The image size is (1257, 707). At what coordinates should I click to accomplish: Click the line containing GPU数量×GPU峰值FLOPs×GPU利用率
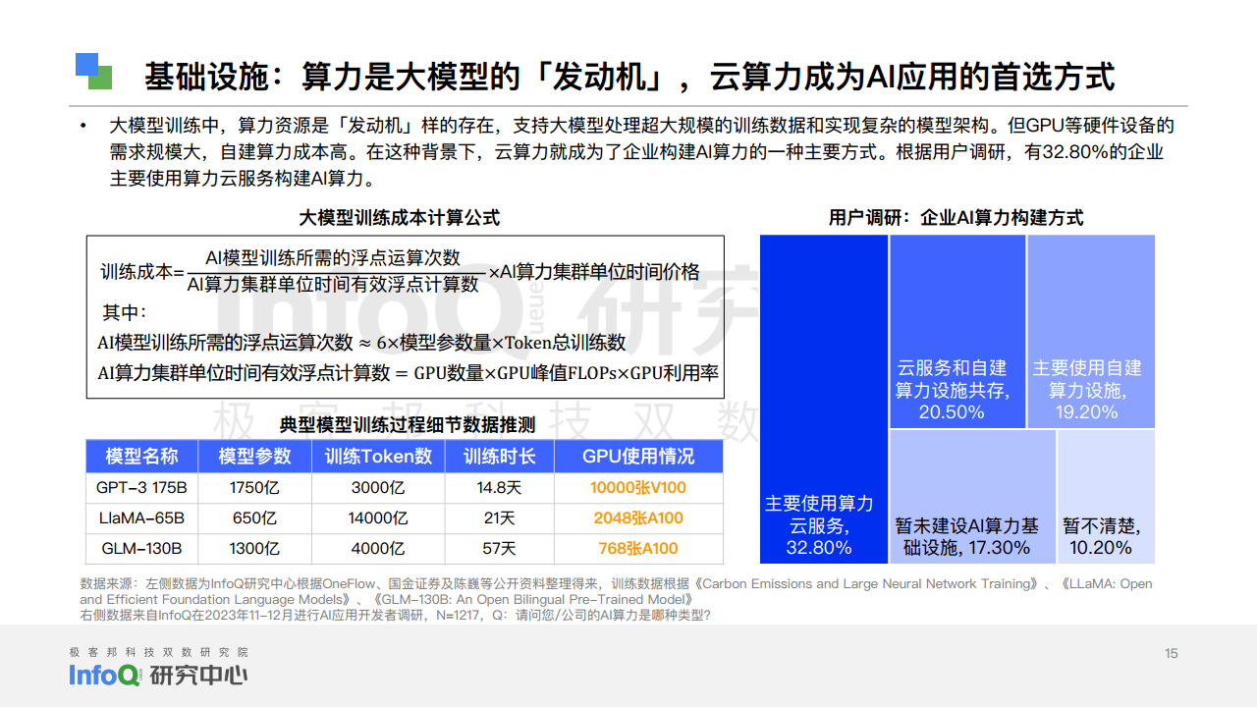tap(408, 373)
